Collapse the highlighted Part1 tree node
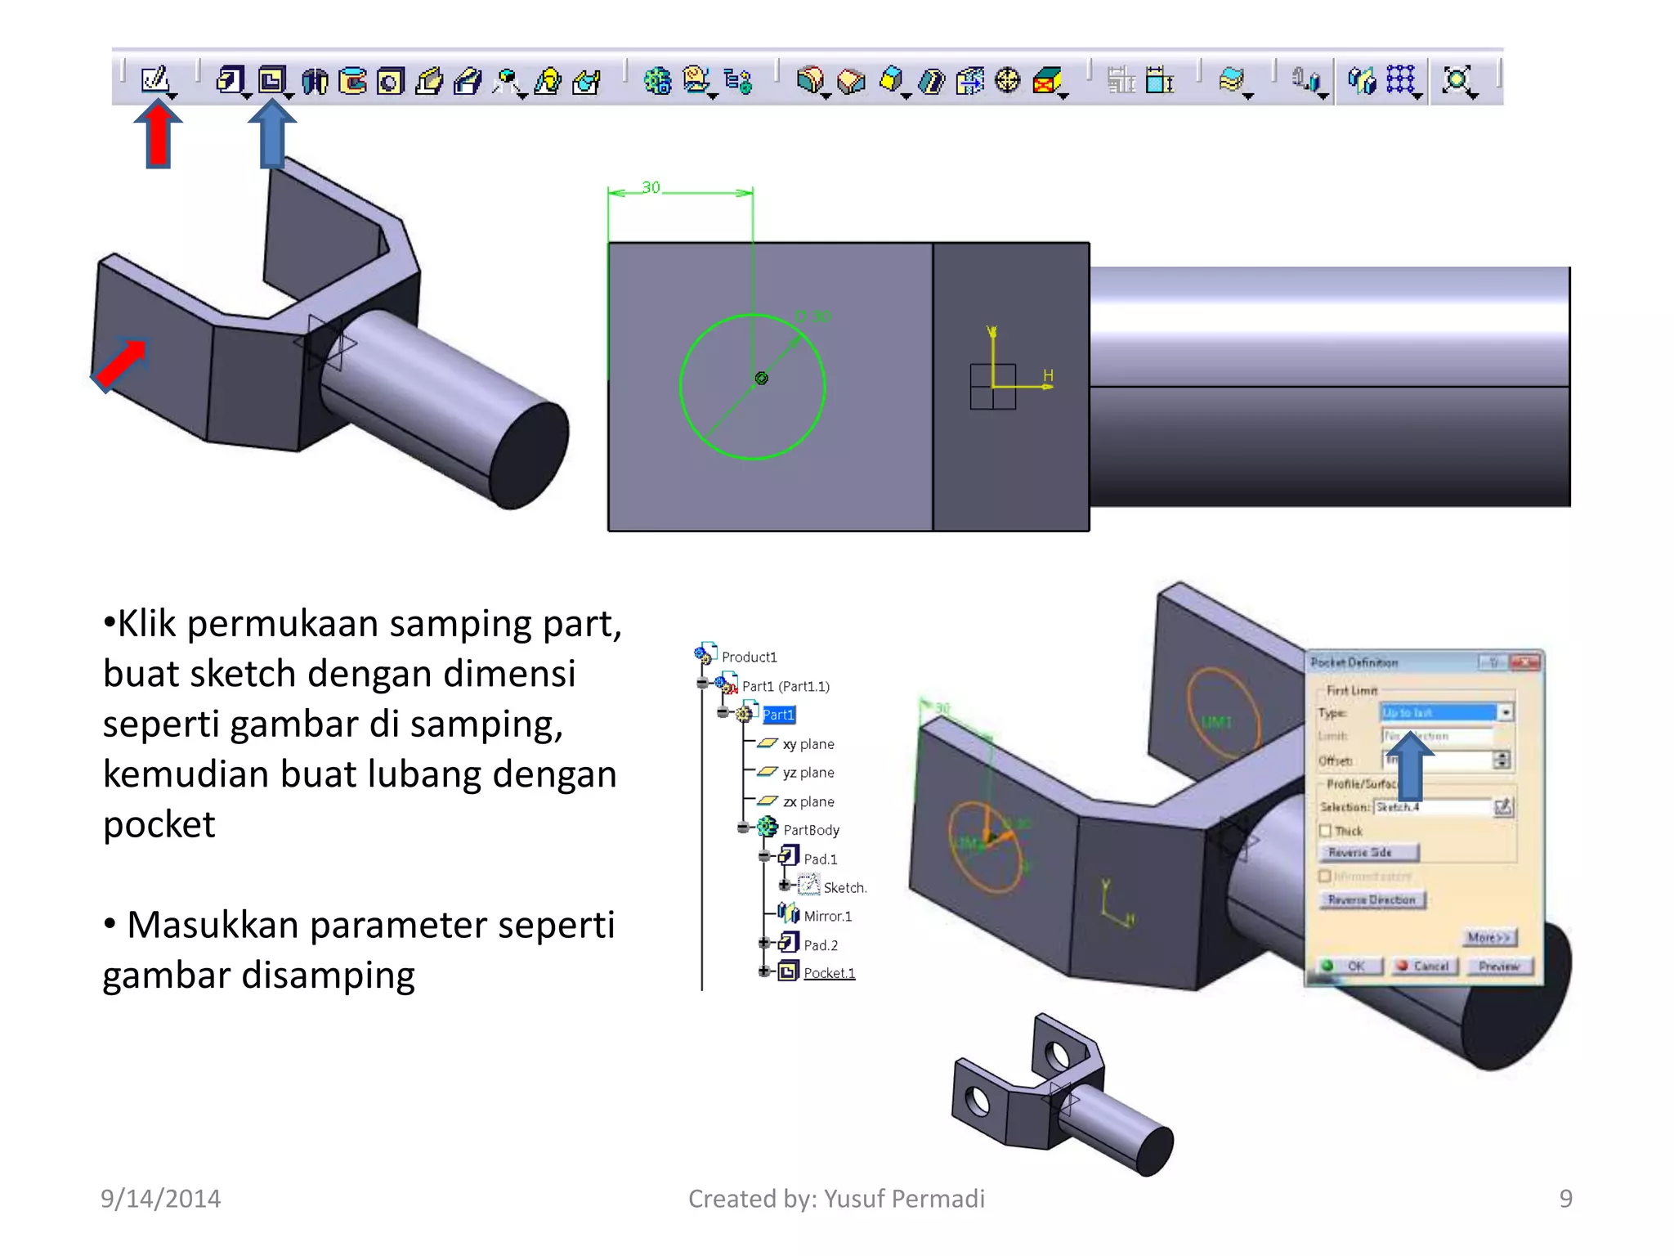This screenshot has width=1674, height=1256. tap(723, 712)
